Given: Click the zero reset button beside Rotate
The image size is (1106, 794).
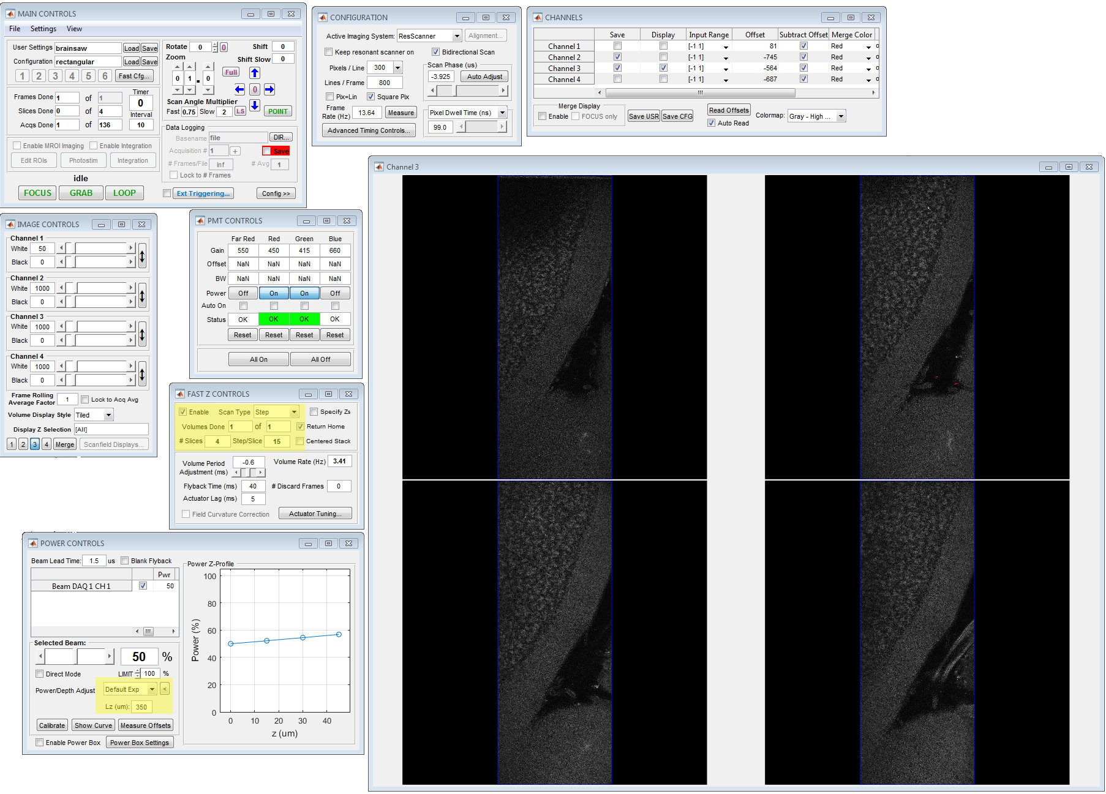Looking at the screenshot, I should [224, 47].
